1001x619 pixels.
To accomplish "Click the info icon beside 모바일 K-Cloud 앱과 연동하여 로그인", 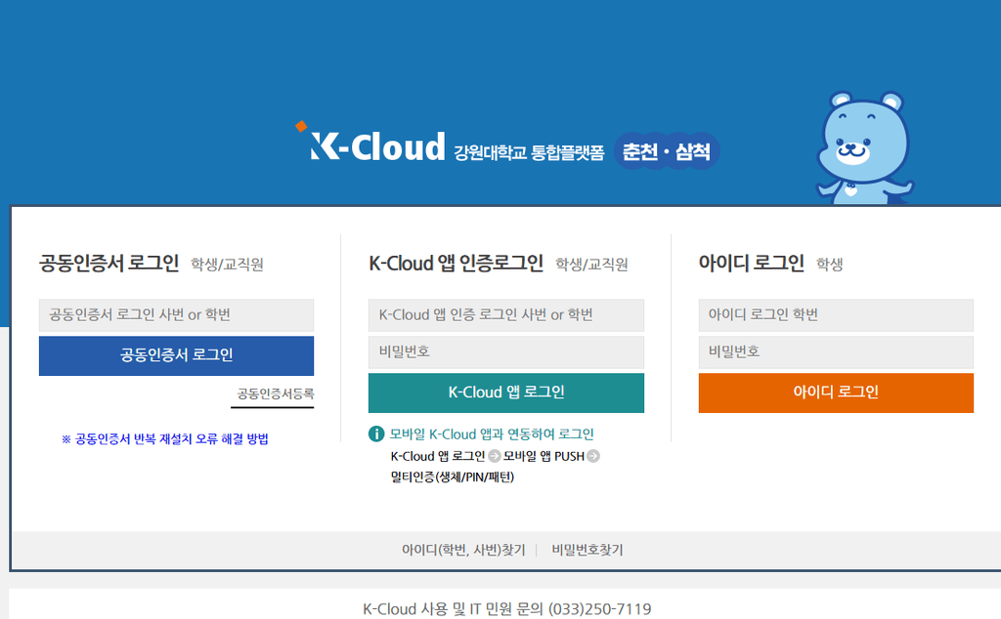I will click(376, 434).
